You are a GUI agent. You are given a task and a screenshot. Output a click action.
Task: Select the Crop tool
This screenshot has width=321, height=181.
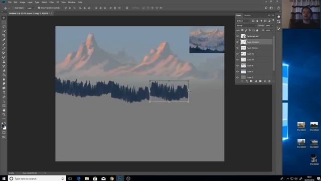pos(4,35)
